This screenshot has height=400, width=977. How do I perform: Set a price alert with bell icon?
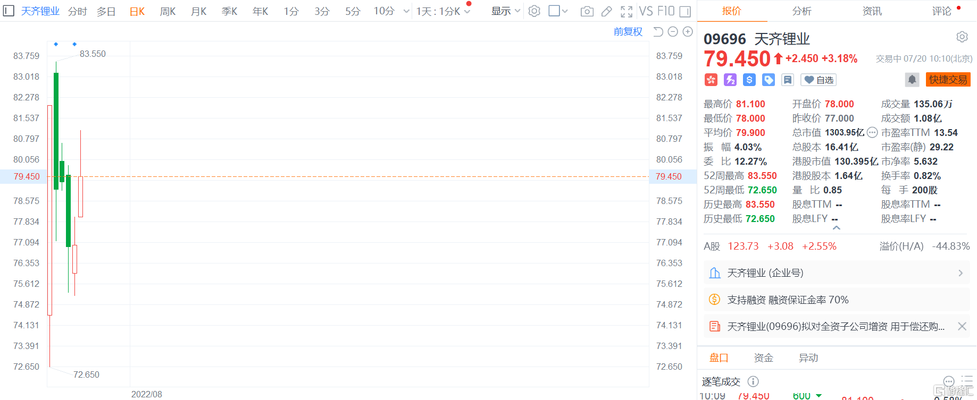click(x=912, y=80)
